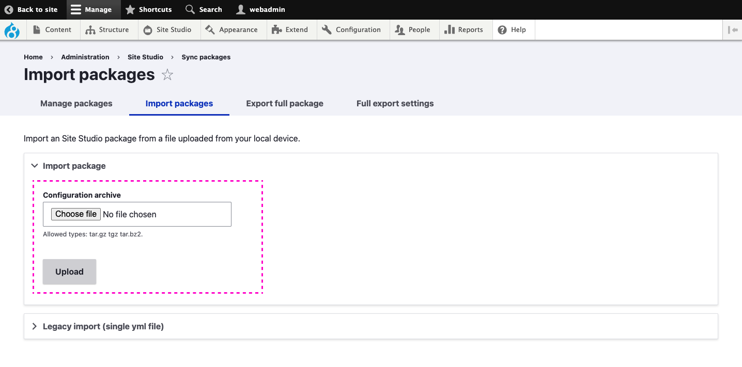The image size is (742, 367).
Task: Open Full export settings tab
Action: [x=395, y=103]
